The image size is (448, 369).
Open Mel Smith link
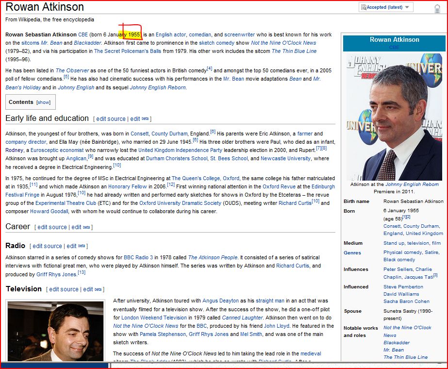pyautogui.click(x=251, y=334)
